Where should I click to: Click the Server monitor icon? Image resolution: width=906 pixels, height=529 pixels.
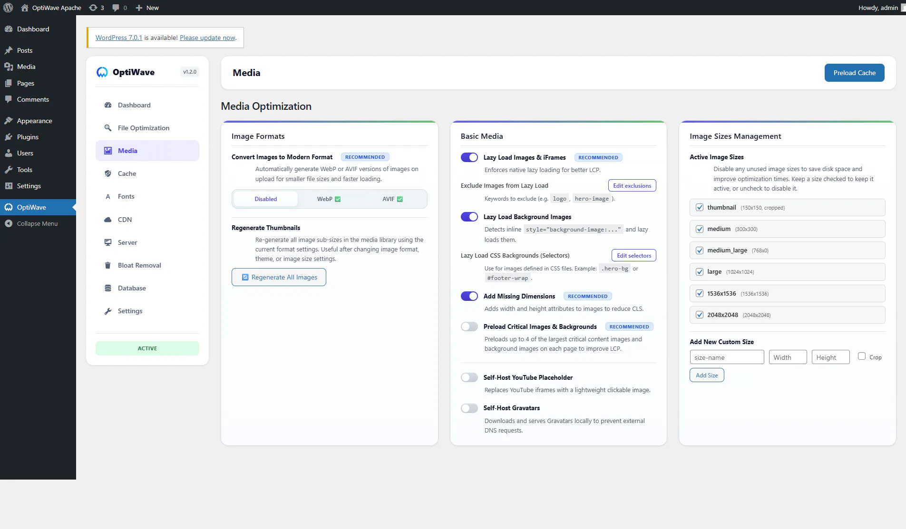108,242
